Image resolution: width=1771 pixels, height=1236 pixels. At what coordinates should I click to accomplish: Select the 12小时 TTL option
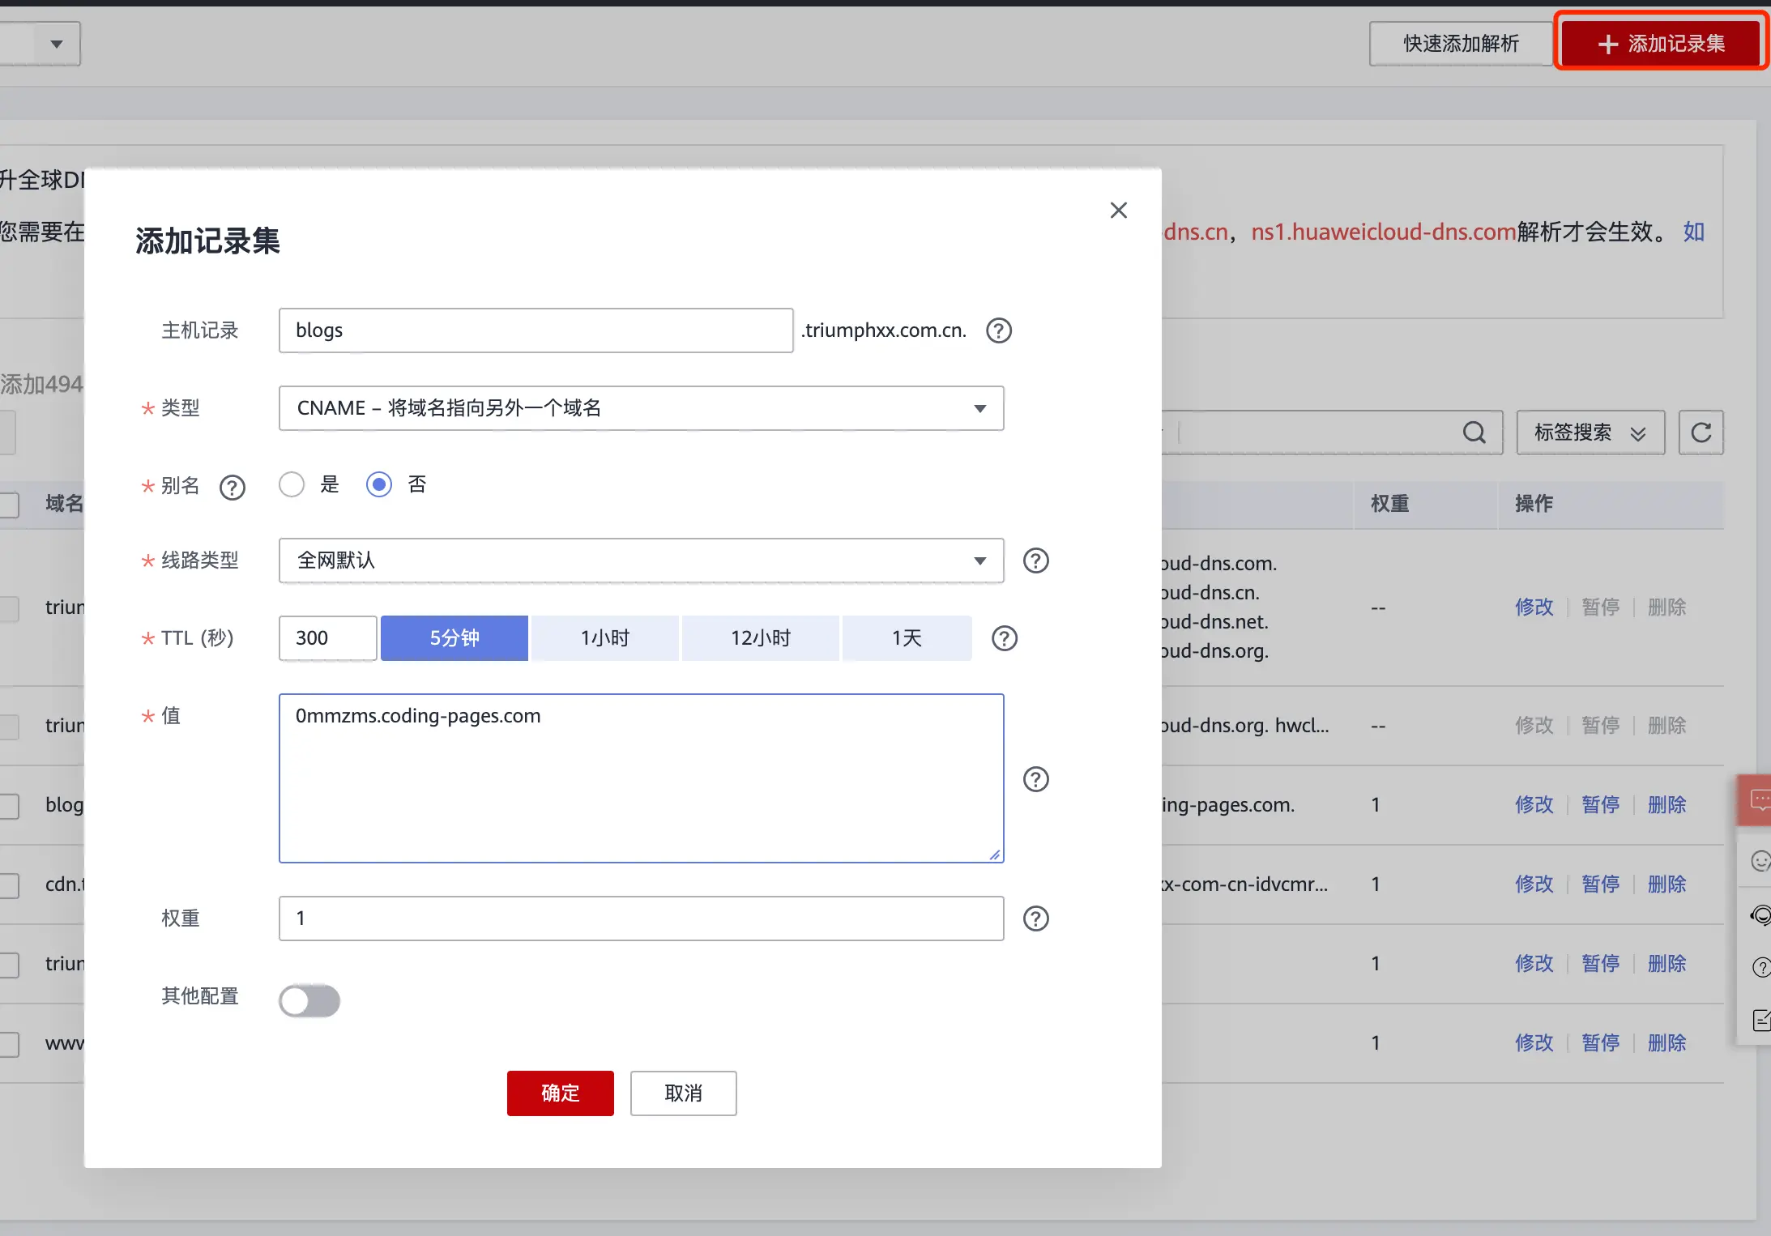tap(760, 638)
